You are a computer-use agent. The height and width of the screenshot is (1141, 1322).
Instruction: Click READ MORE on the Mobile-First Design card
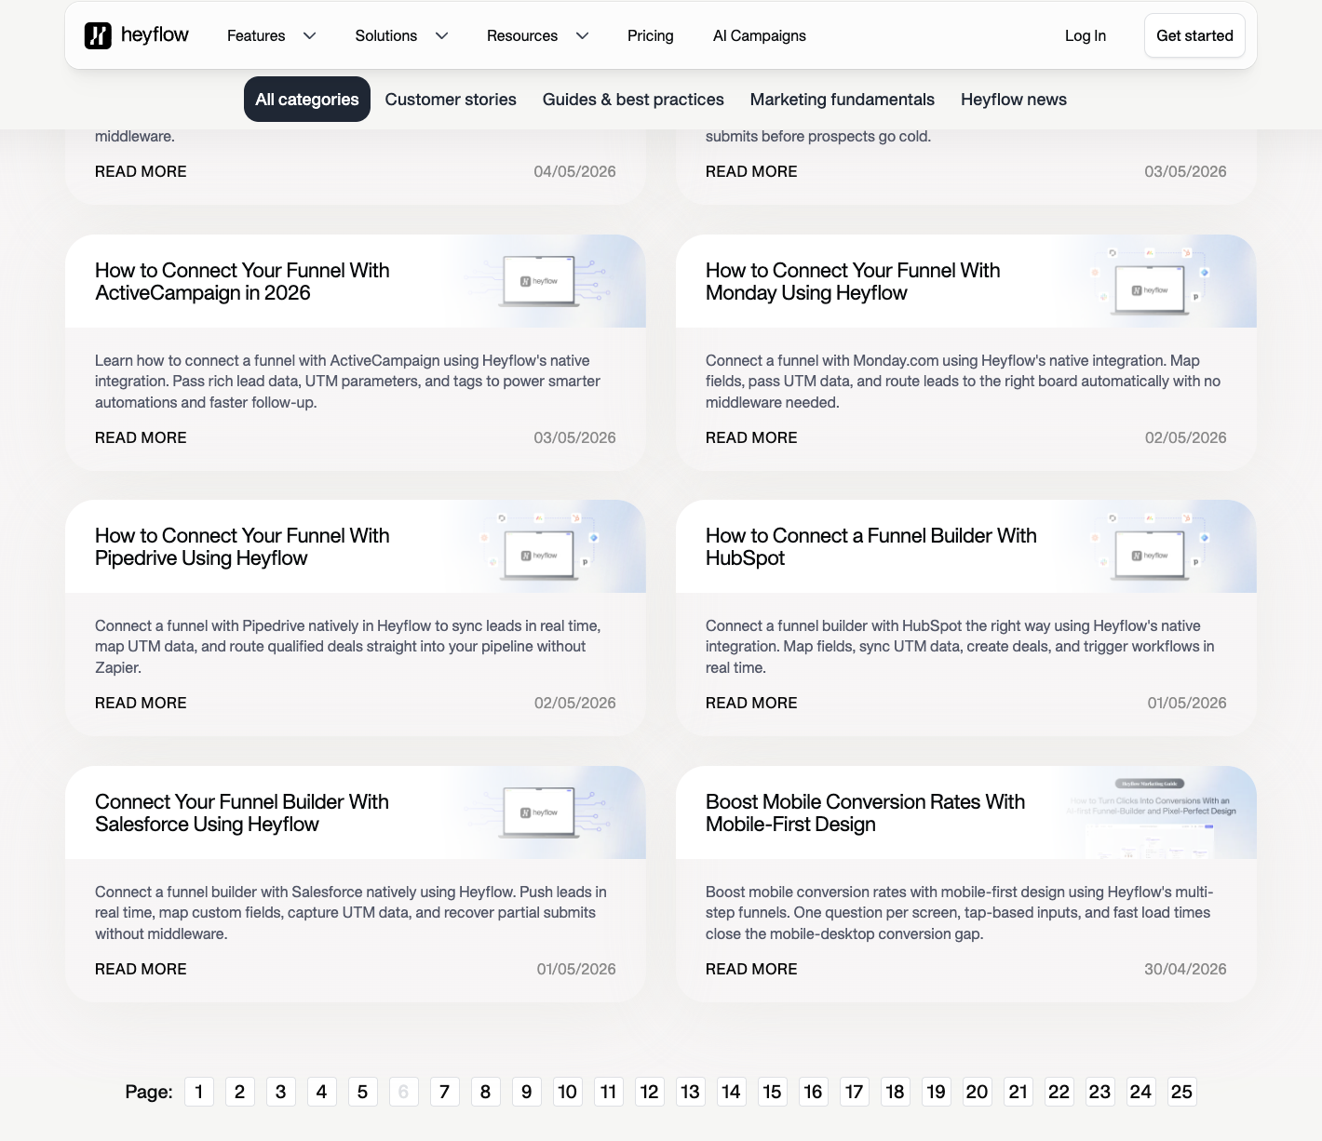pyautogui.click(x=751, y=969)
